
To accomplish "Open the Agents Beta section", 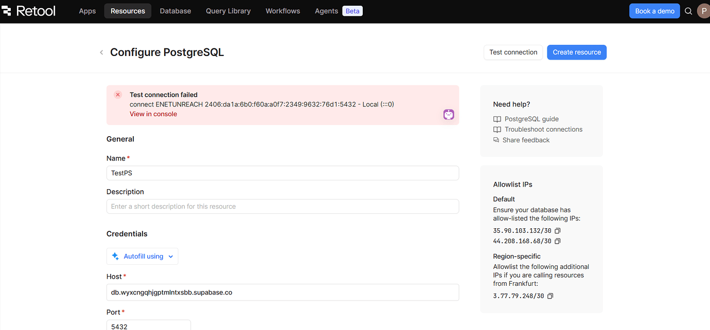I will (326, 11).
